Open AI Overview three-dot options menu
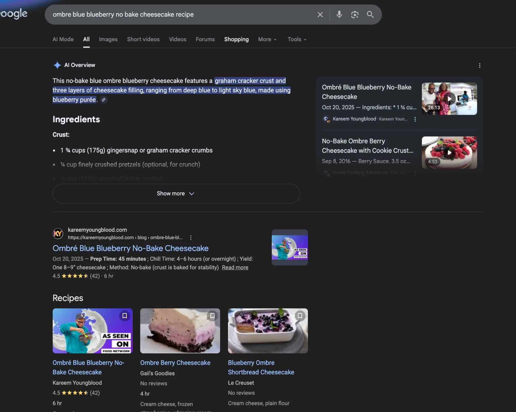Screen dimensions: 516x412 pyautogui.click(x=479, y=65)
